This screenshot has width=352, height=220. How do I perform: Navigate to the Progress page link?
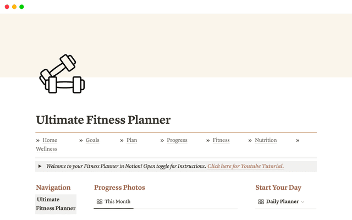177,140
